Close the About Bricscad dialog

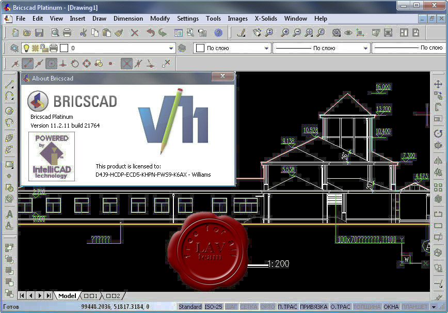[222, 76]
